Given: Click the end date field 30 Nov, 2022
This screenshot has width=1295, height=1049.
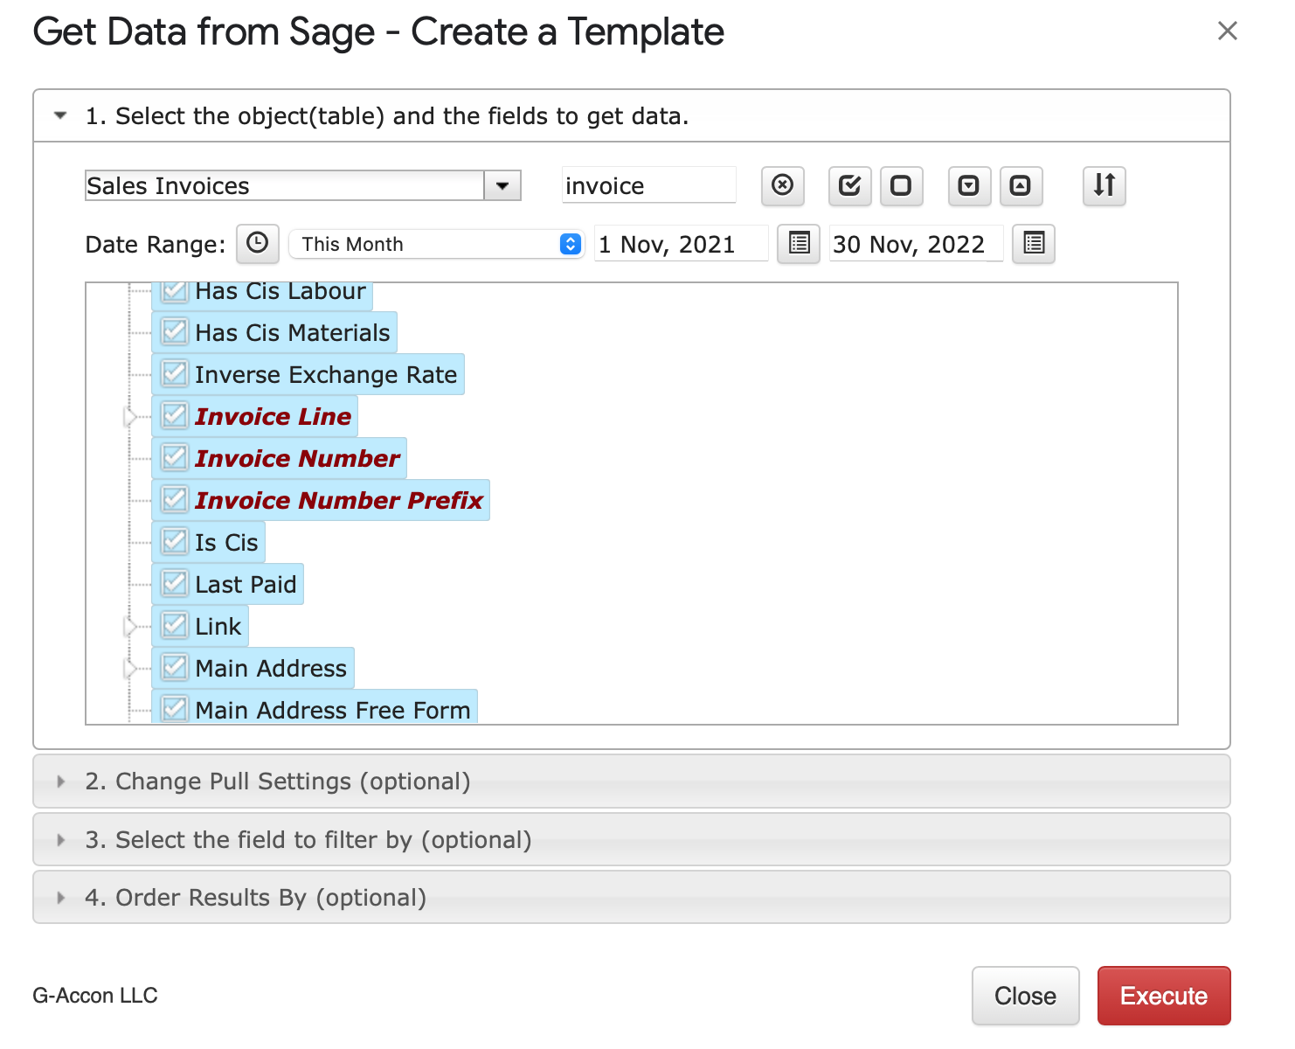Looking at the screenshot, I should coord(916,244).
